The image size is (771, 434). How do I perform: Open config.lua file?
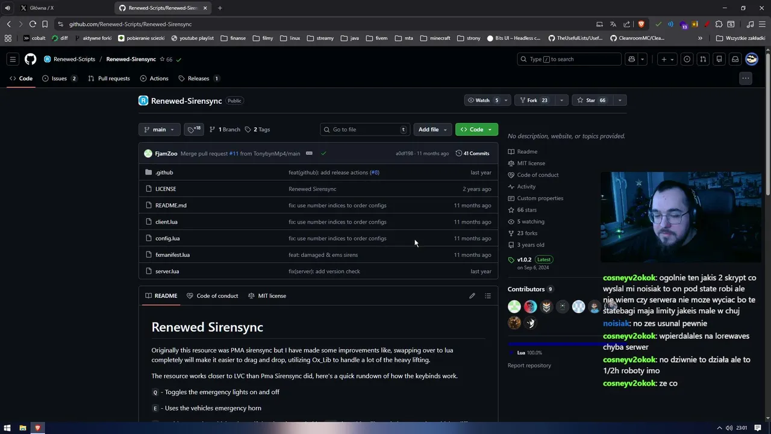(167, 238)
